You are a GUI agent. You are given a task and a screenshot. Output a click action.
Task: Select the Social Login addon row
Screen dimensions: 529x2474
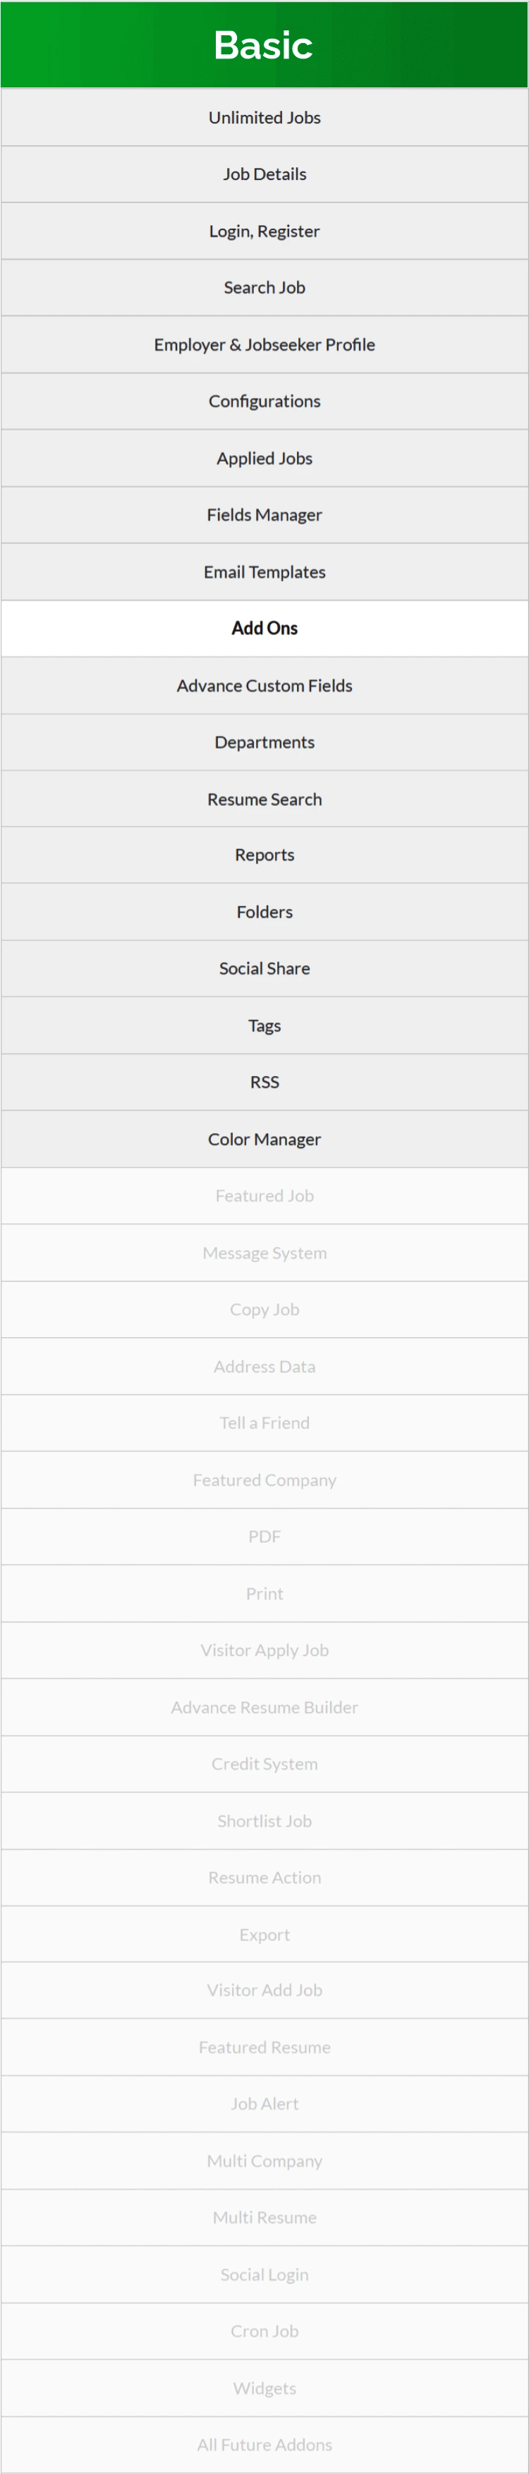(264, 2274)
